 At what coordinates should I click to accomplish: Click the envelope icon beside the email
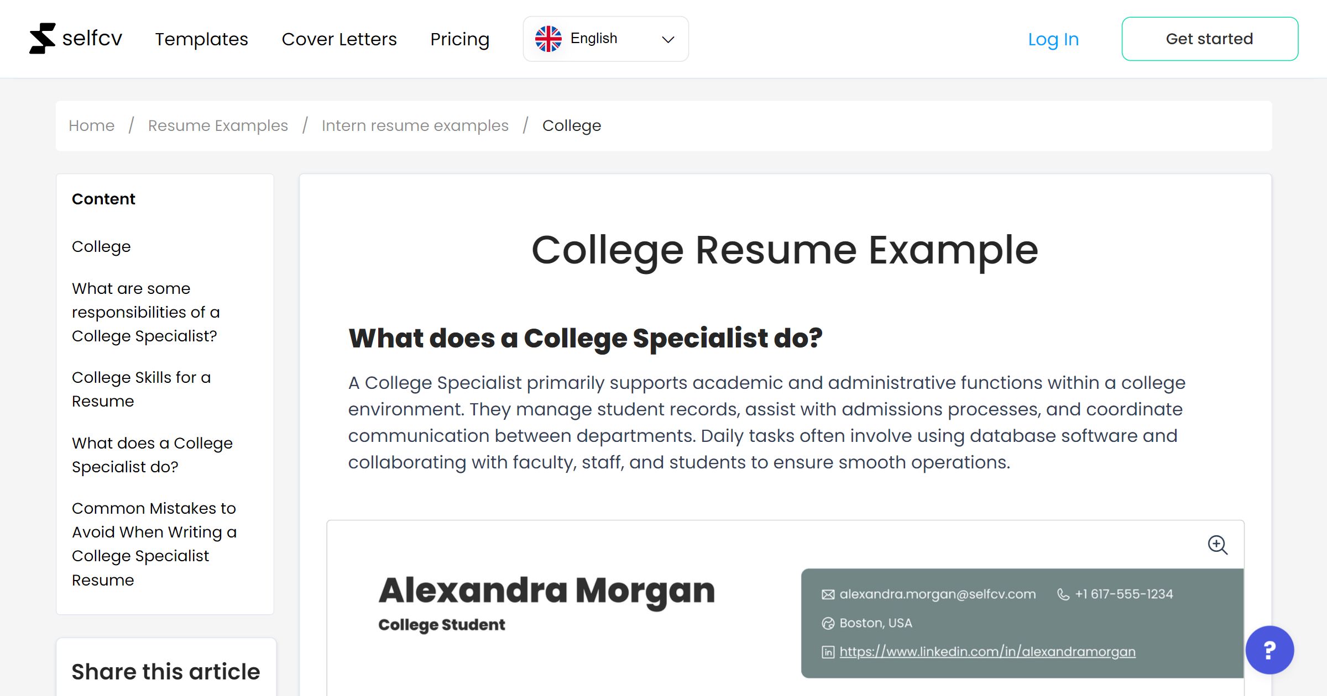pyautogui.click(x=827, y=594)
